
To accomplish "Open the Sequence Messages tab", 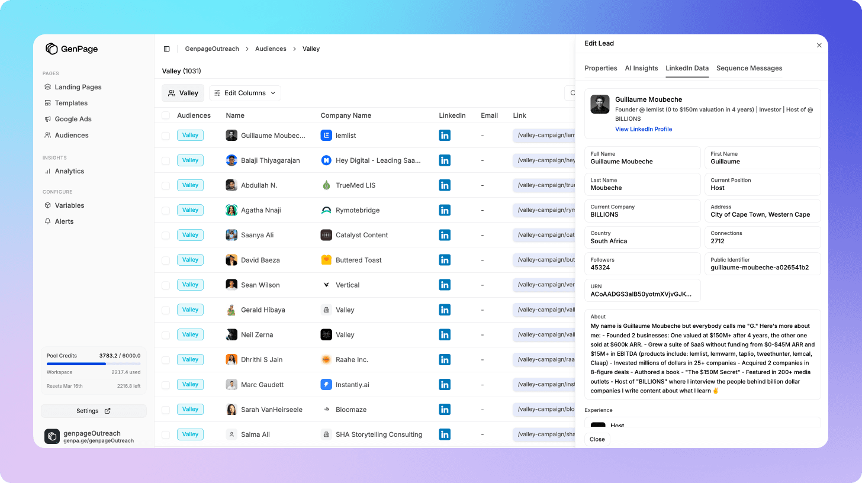I will (x=749, y=68).
